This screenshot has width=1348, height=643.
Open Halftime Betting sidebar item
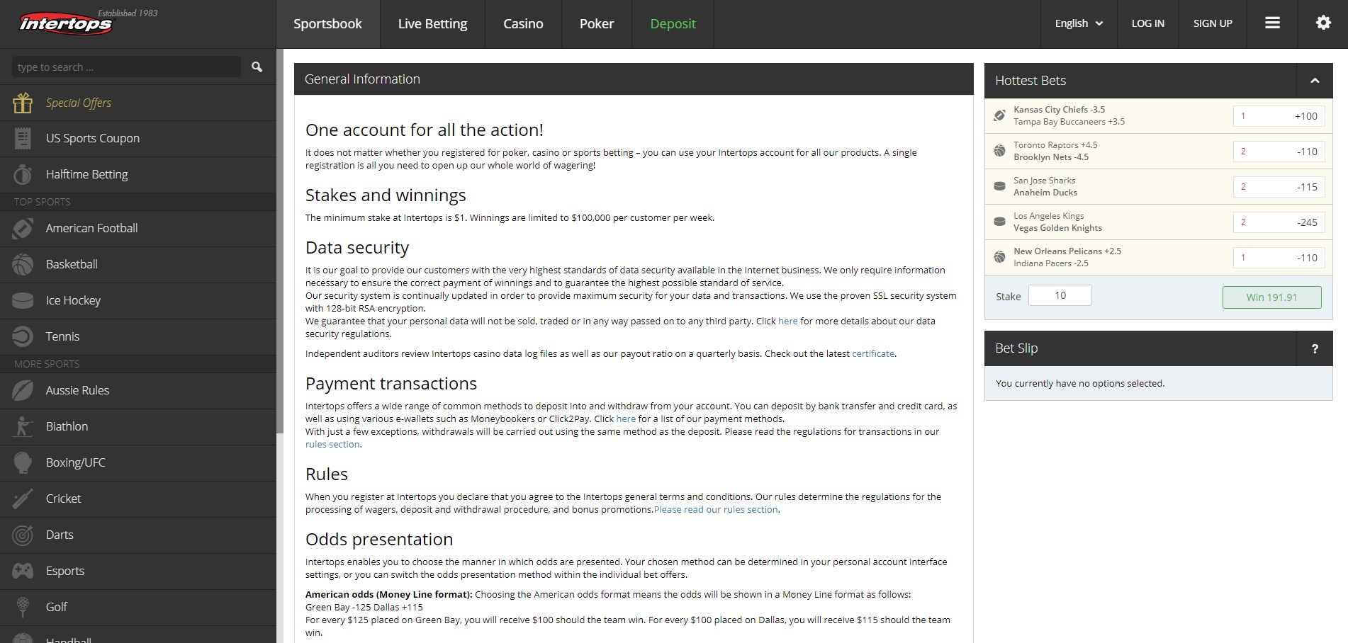[x=138, y=174]
